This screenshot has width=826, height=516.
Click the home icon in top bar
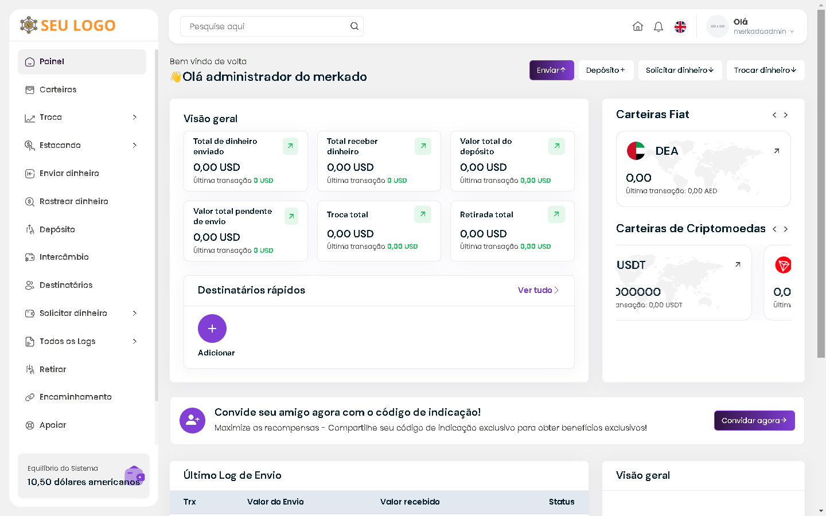point(637,26)
